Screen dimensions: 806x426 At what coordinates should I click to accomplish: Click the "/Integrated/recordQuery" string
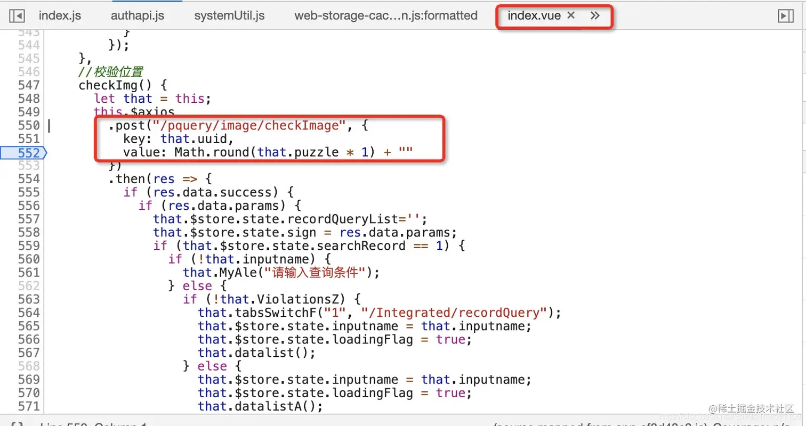(x=455, y=313)
